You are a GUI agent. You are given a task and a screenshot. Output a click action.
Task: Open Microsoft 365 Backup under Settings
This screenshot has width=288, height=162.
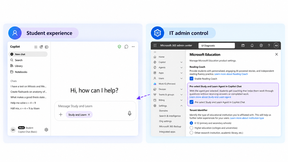[x=170, y=126]
